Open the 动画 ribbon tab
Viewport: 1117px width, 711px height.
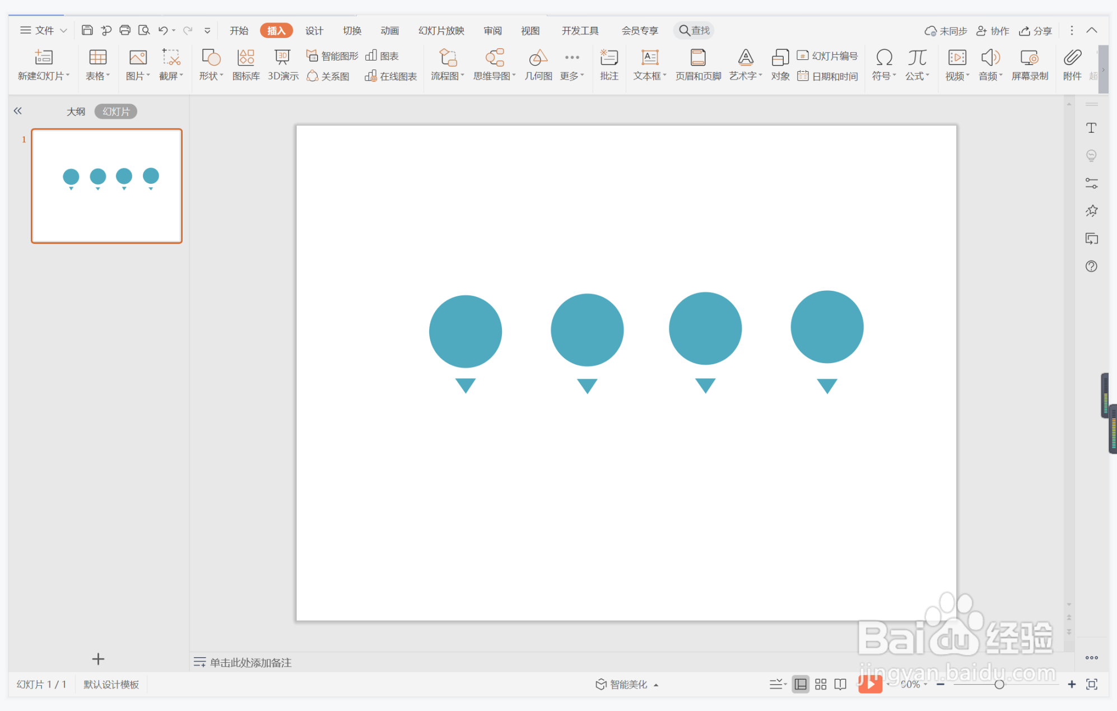pyautogui.click(x=389, y=30)
